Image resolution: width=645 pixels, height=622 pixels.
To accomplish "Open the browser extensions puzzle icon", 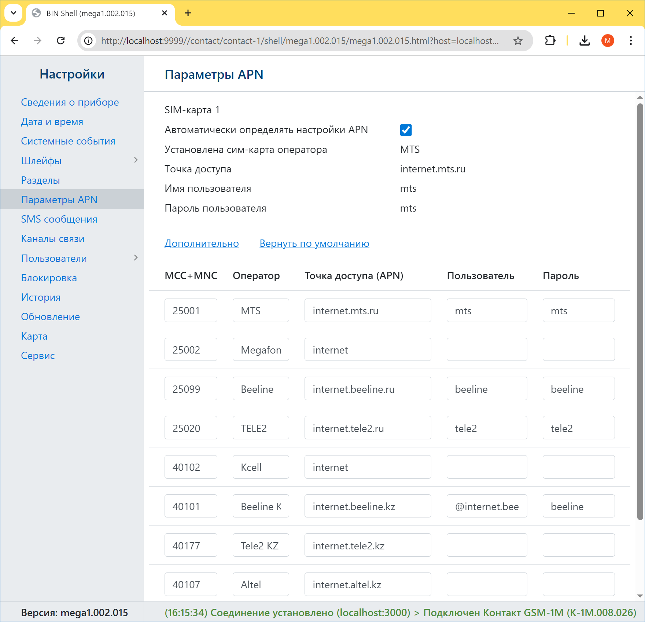I will (550, 41).
